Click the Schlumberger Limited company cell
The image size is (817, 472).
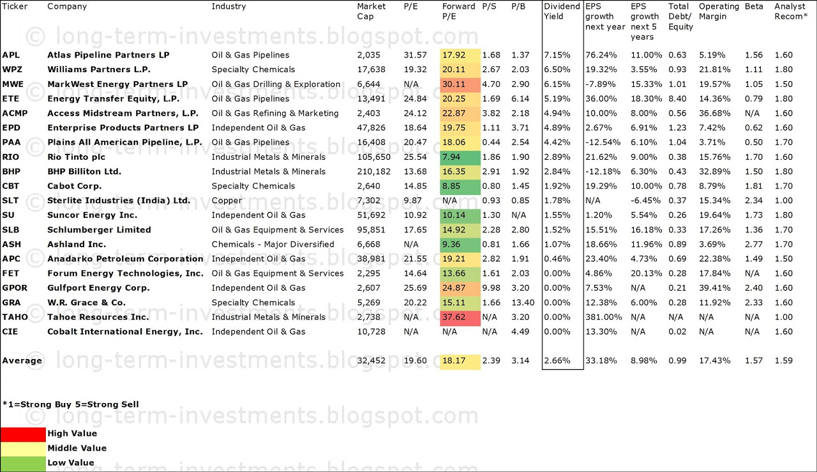(x=99, y=230)
